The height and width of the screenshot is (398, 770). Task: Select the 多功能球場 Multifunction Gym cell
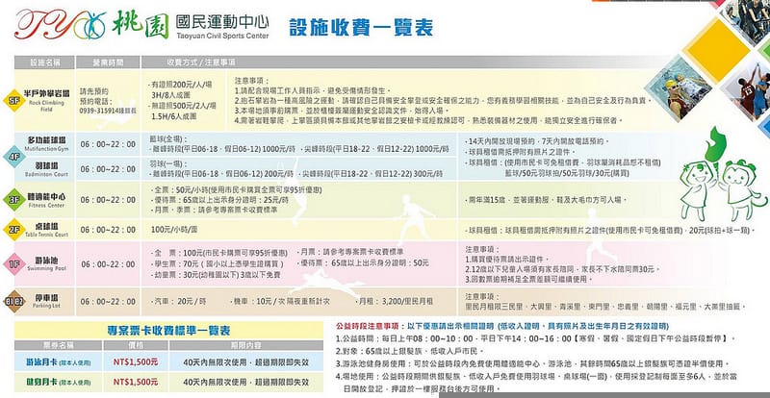click(45, 144)
